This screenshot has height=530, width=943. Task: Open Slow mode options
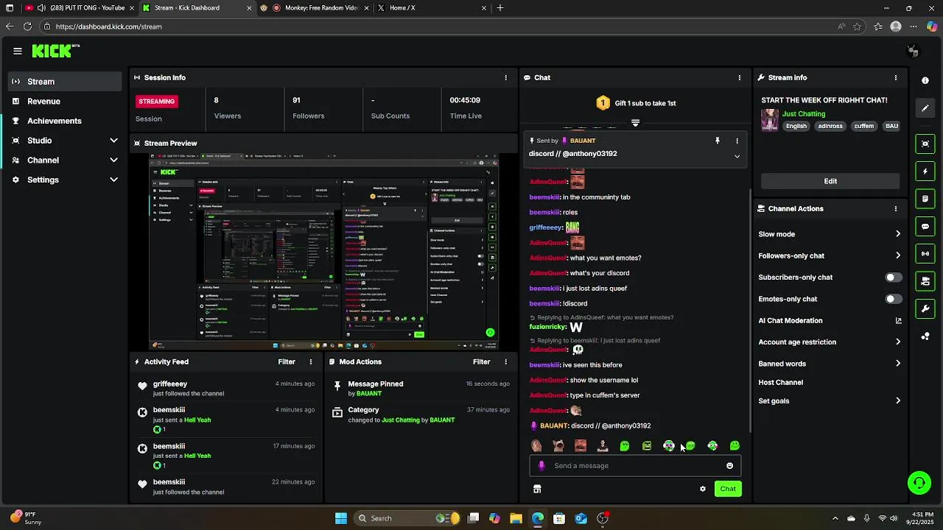[x=830, y=234]
